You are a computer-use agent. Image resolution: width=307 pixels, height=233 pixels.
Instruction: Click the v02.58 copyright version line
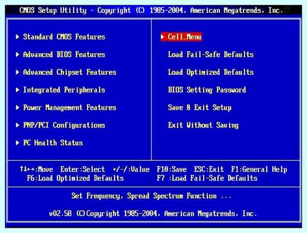click(153, 214)
